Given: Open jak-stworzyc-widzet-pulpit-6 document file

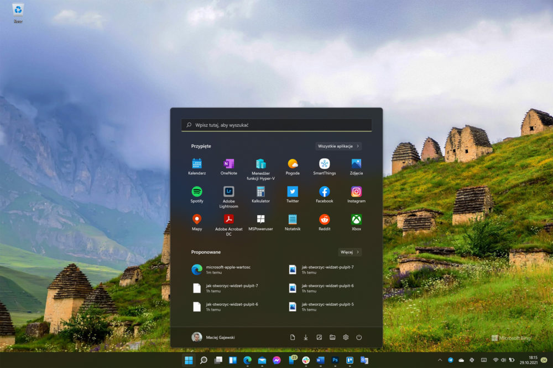Looking at the screenshot, I should (x=228, y=307).
